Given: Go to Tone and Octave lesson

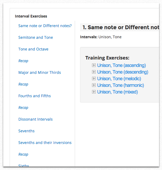Looking at the screenshot, I should 33,49.
